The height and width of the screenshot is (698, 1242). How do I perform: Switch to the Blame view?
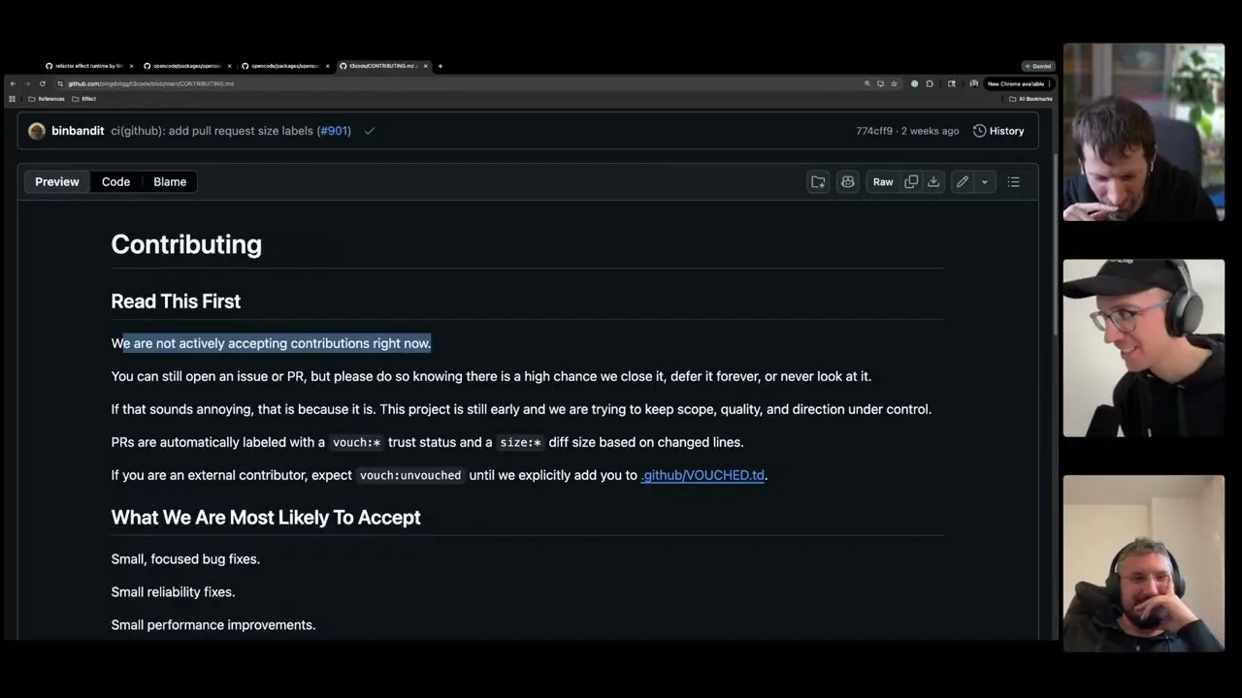[x=170, y=182]
